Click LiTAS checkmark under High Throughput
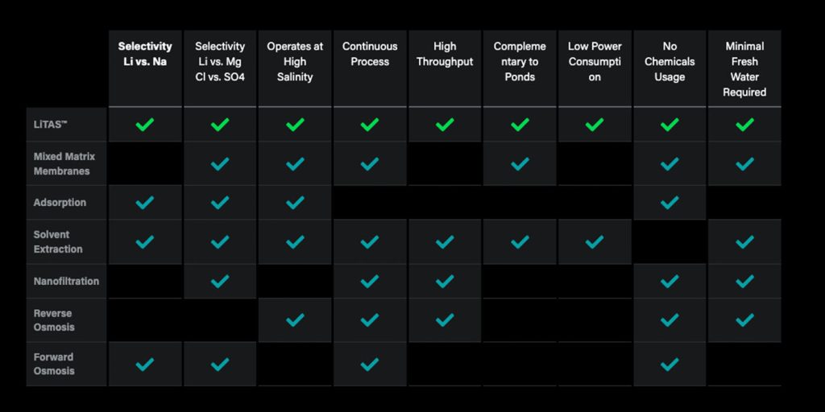Screen dimensions: 825x412 pyautogui.click(x=445, y=125)
